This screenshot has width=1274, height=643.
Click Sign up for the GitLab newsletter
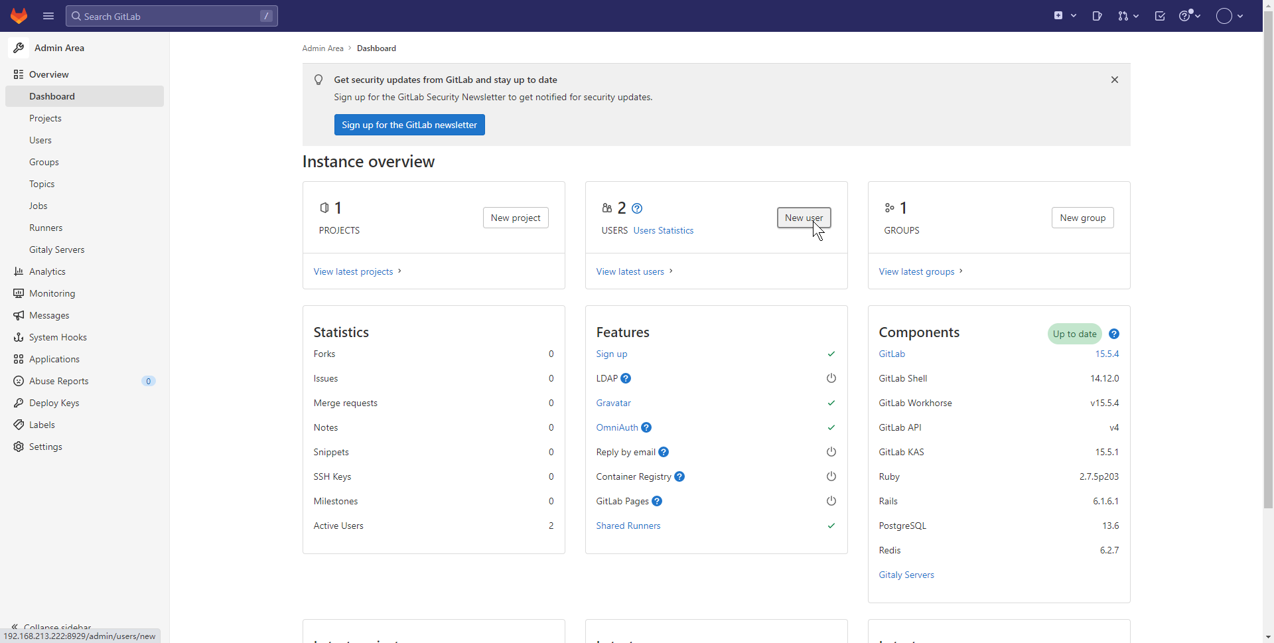tap(409, 125)
